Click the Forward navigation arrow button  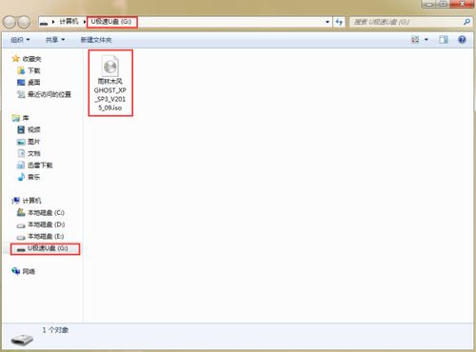24,22
